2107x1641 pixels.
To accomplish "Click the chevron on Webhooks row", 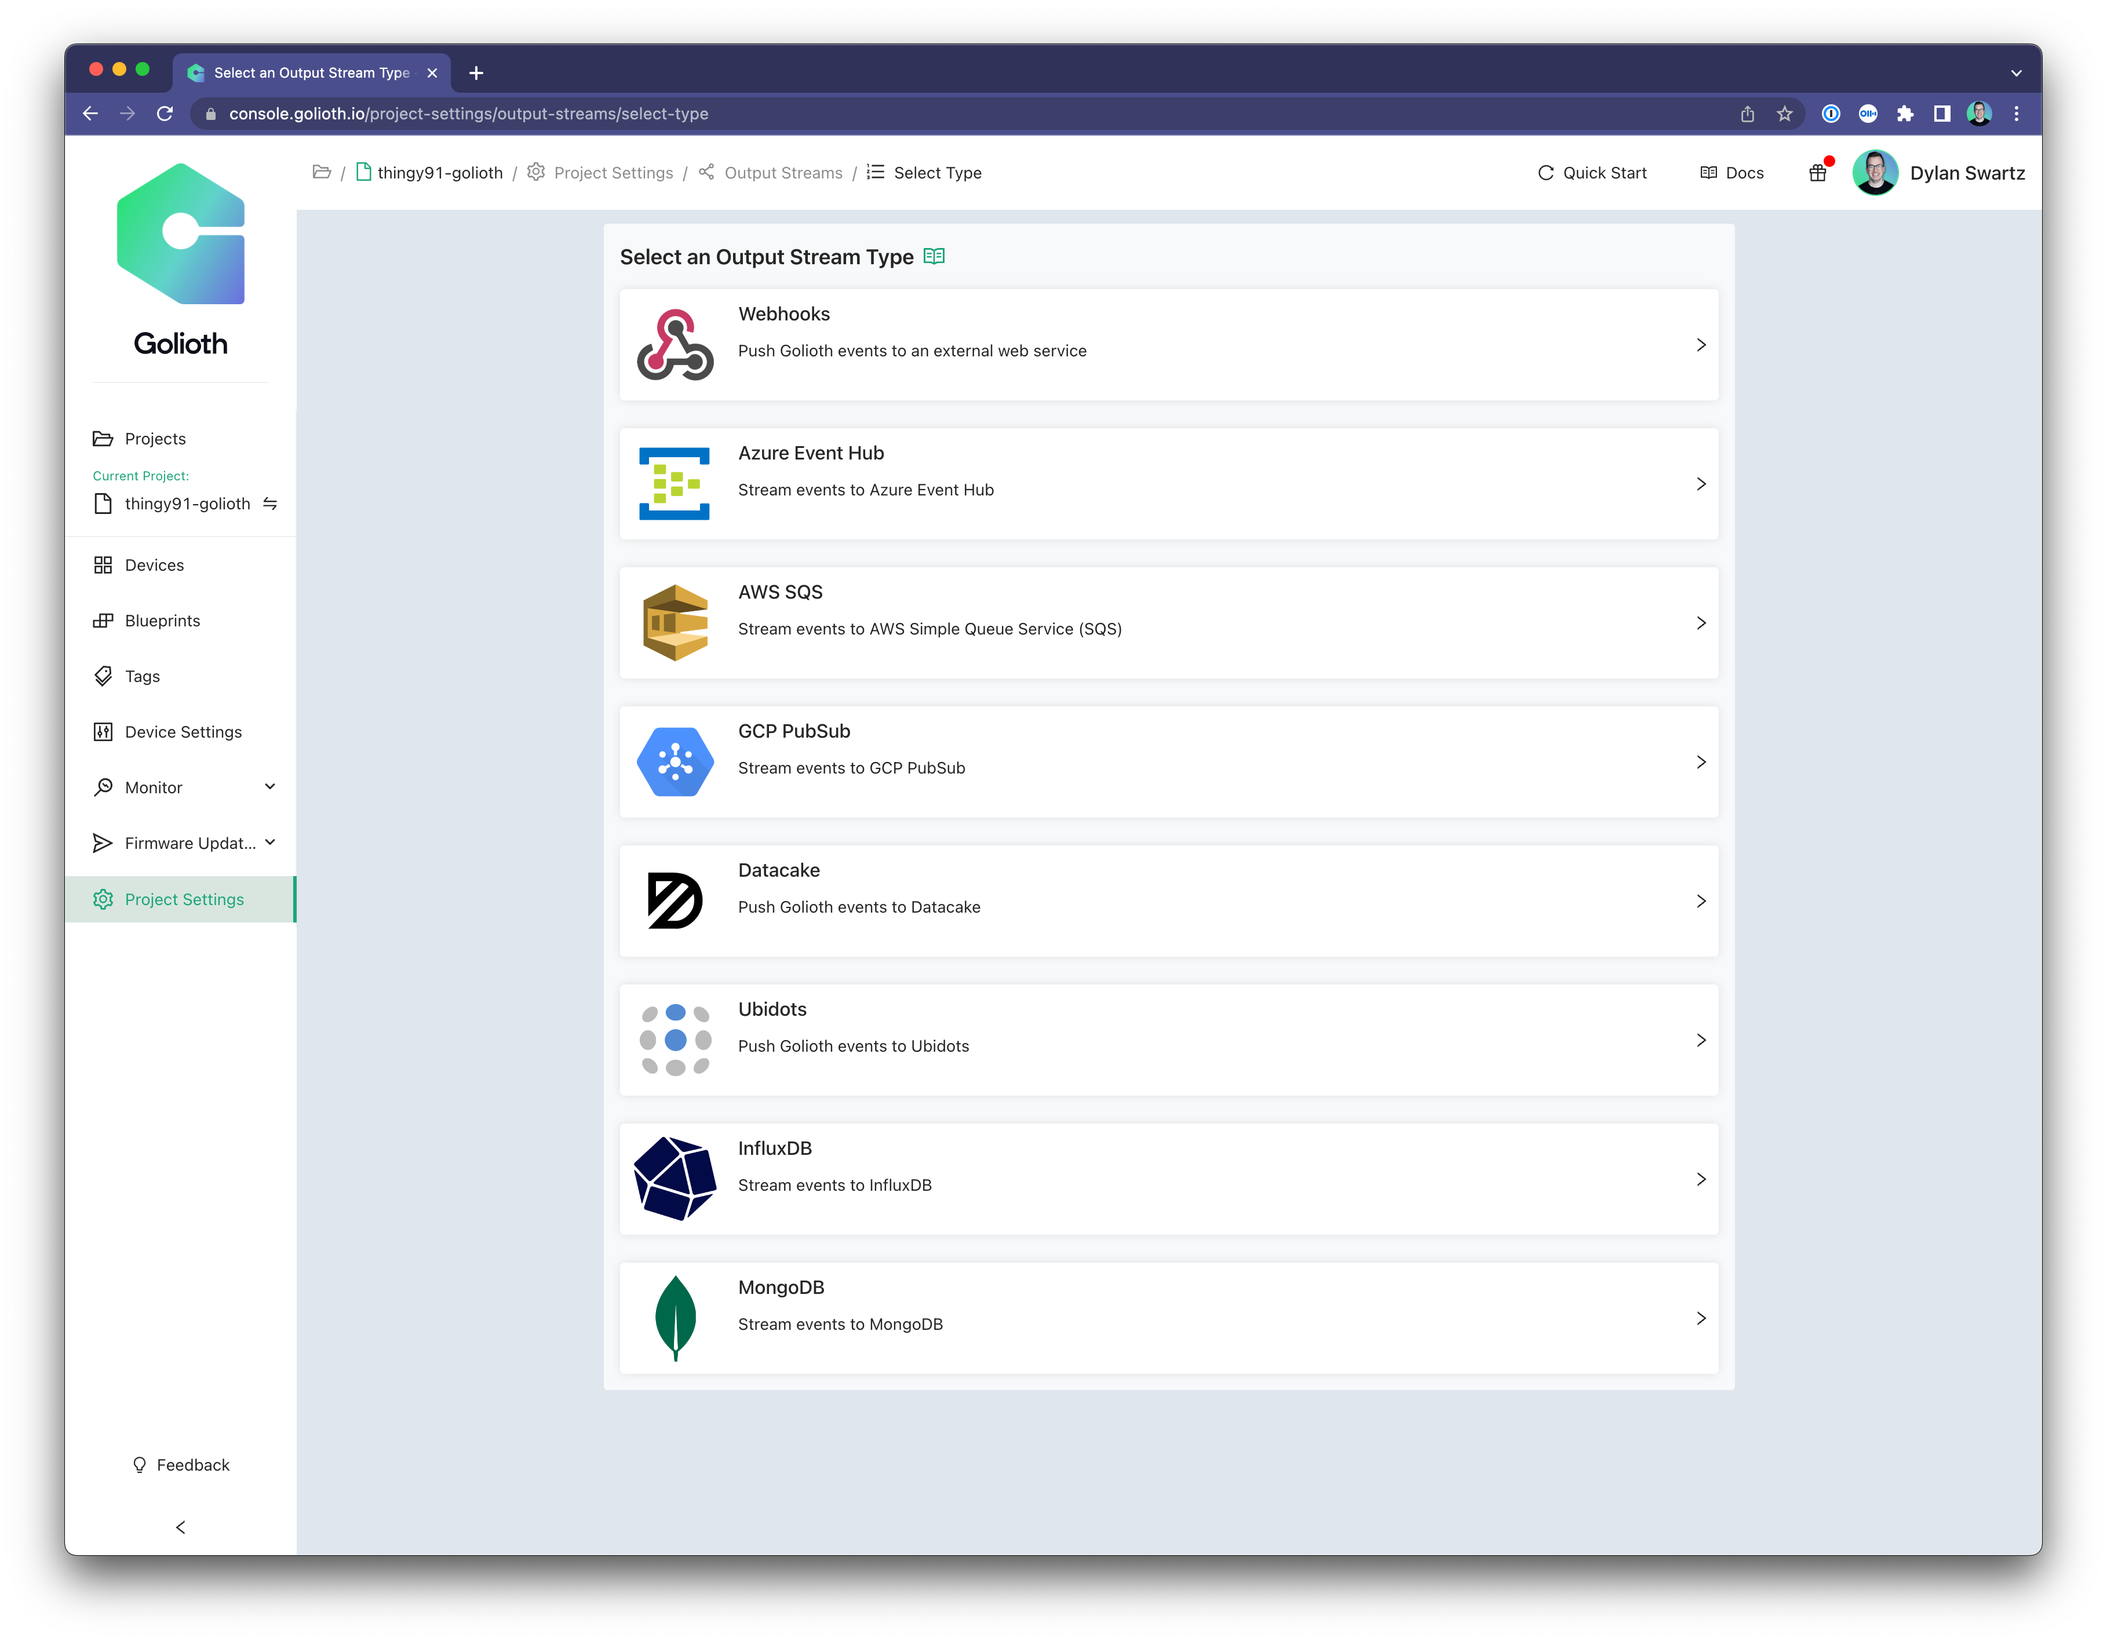I will pos(1701,344).
